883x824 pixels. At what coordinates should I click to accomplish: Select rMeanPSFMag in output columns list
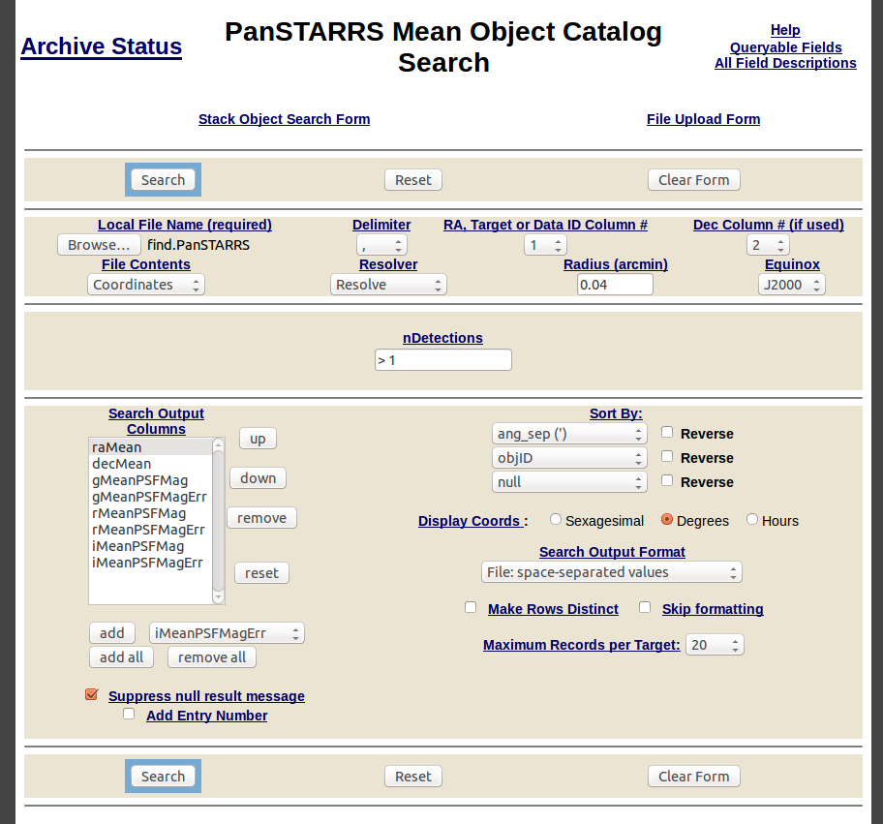click(150, 513)
